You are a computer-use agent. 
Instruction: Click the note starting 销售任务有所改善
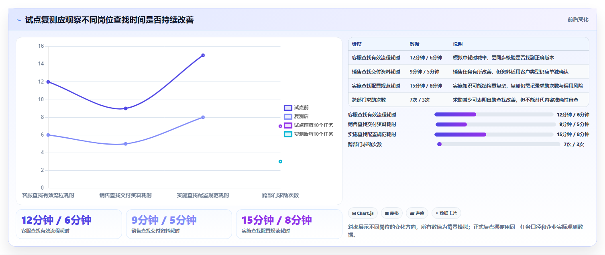click(511, 72)
